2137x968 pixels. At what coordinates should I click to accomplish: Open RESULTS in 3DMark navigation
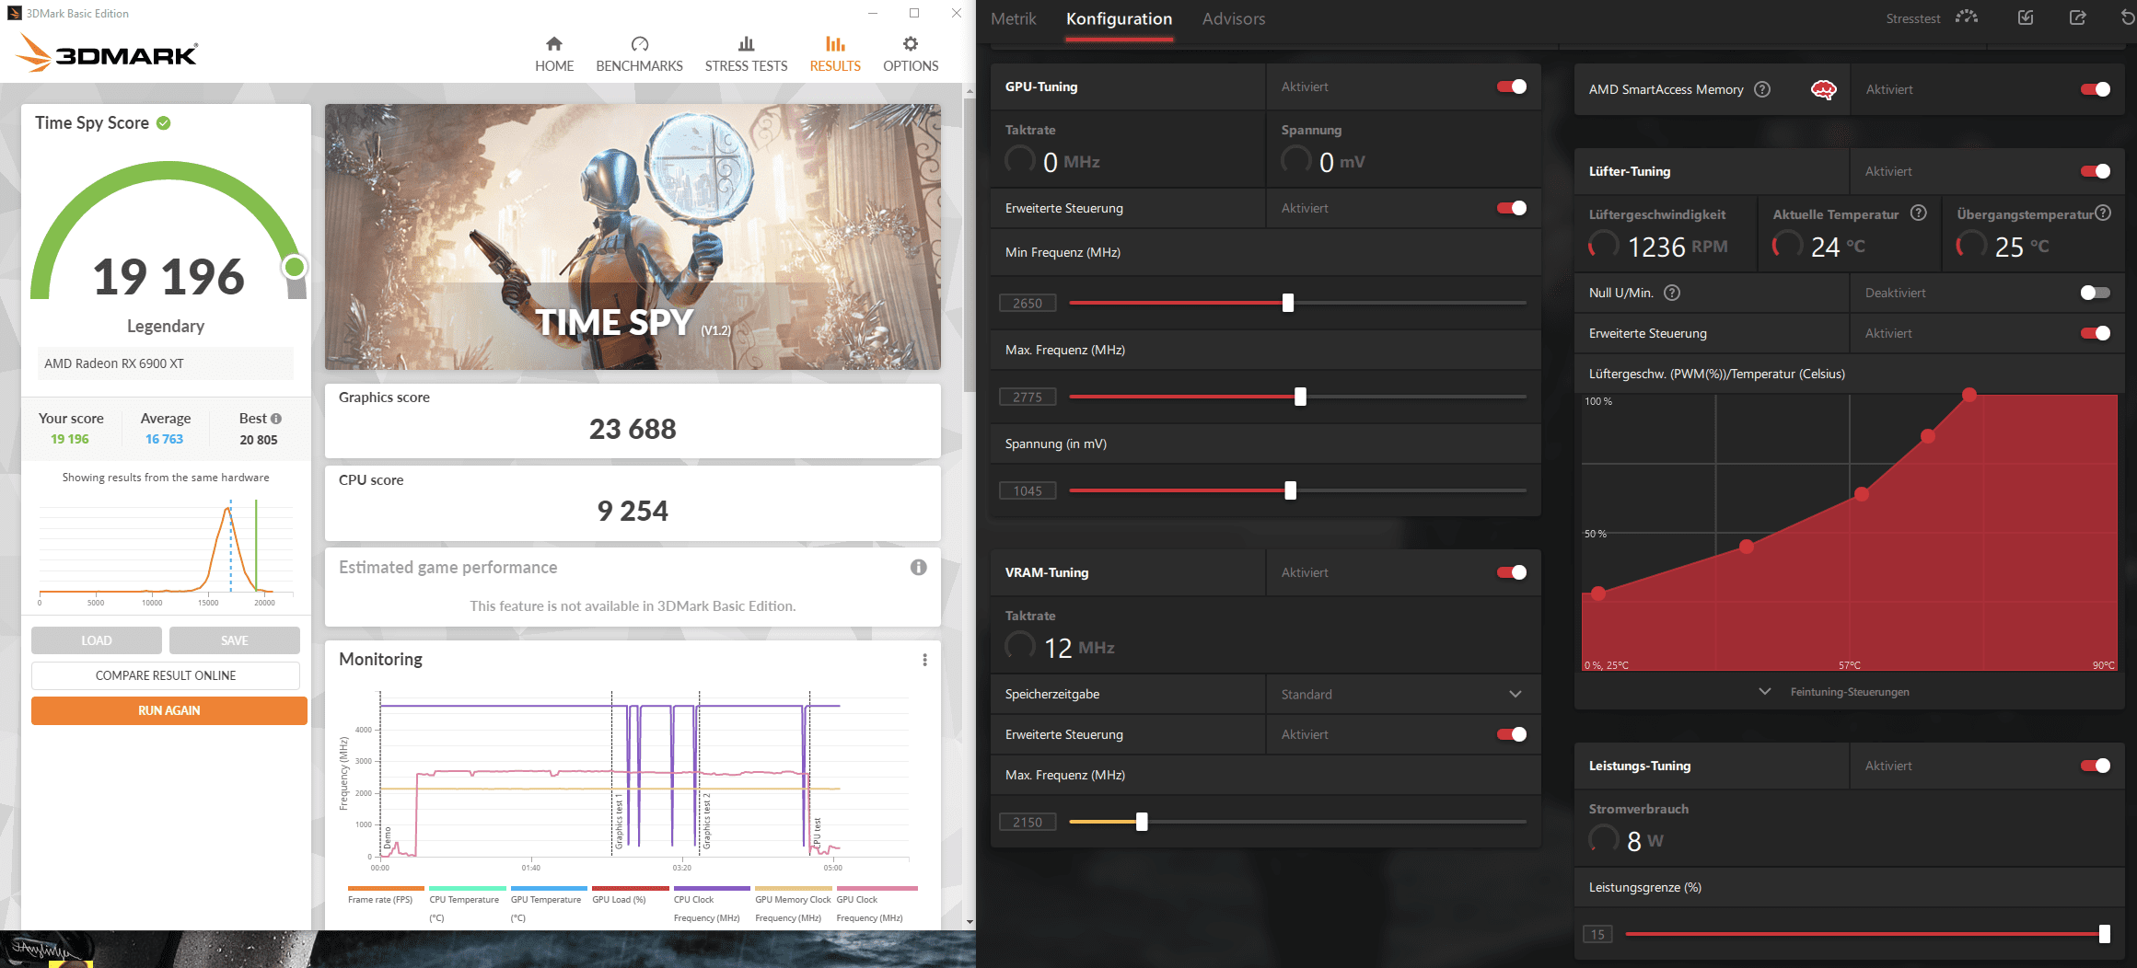[835, 54]
